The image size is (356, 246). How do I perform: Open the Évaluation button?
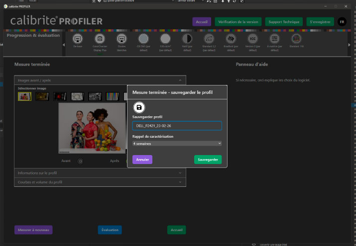tap(110, 230)
